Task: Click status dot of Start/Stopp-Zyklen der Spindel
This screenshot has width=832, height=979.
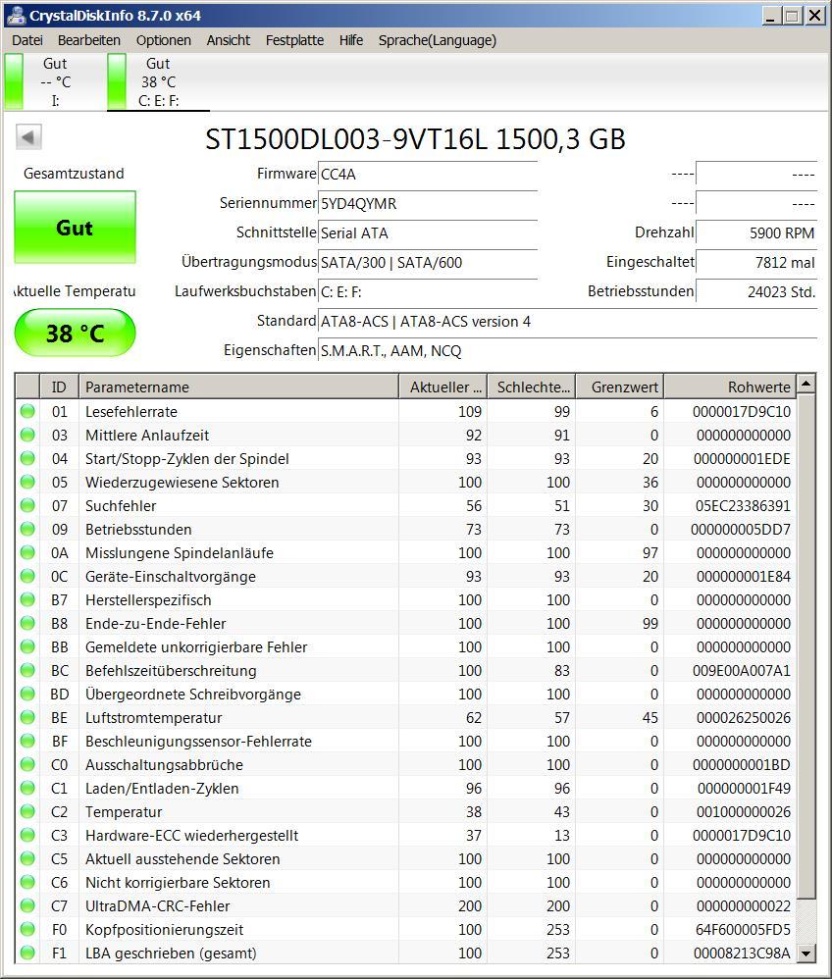Action: pos(27,458)
